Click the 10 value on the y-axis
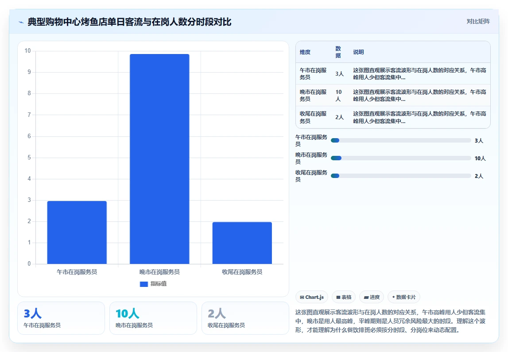The width and height of the screenshot is (508, 352). click(27, 51)
